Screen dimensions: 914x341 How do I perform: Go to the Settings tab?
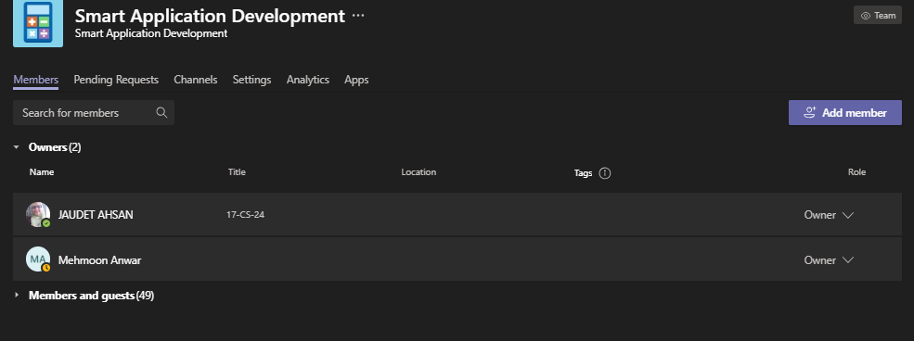(251, 80)
